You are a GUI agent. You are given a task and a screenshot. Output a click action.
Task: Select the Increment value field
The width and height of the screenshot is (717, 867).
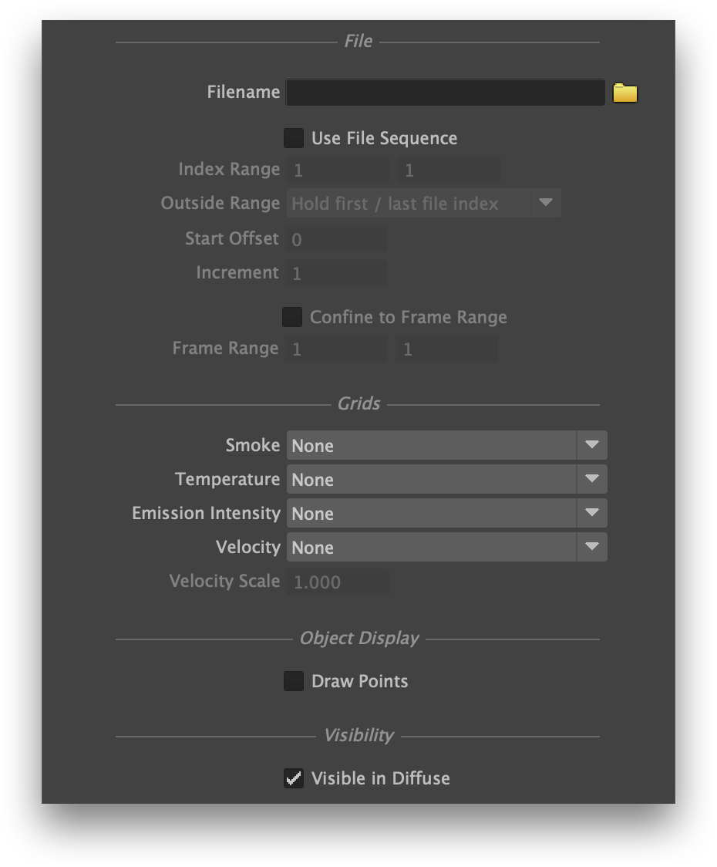(x=337, y=273)
